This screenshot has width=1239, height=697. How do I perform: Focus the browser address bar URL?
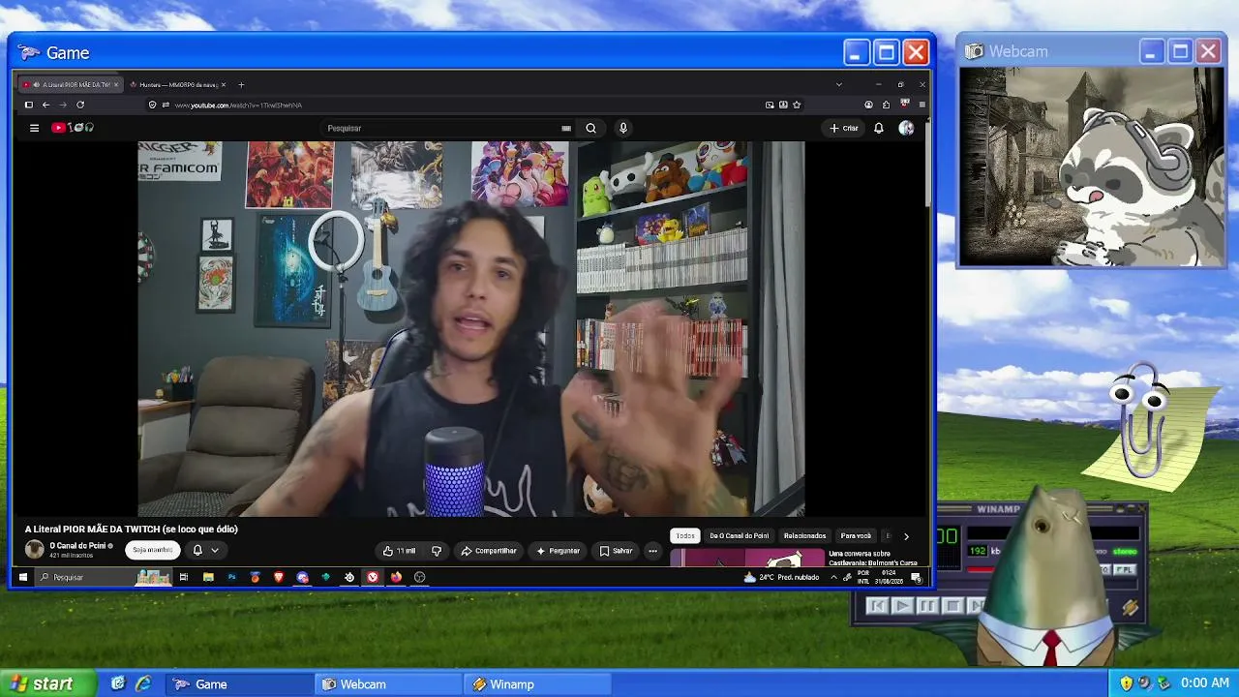tap(238, 105)
